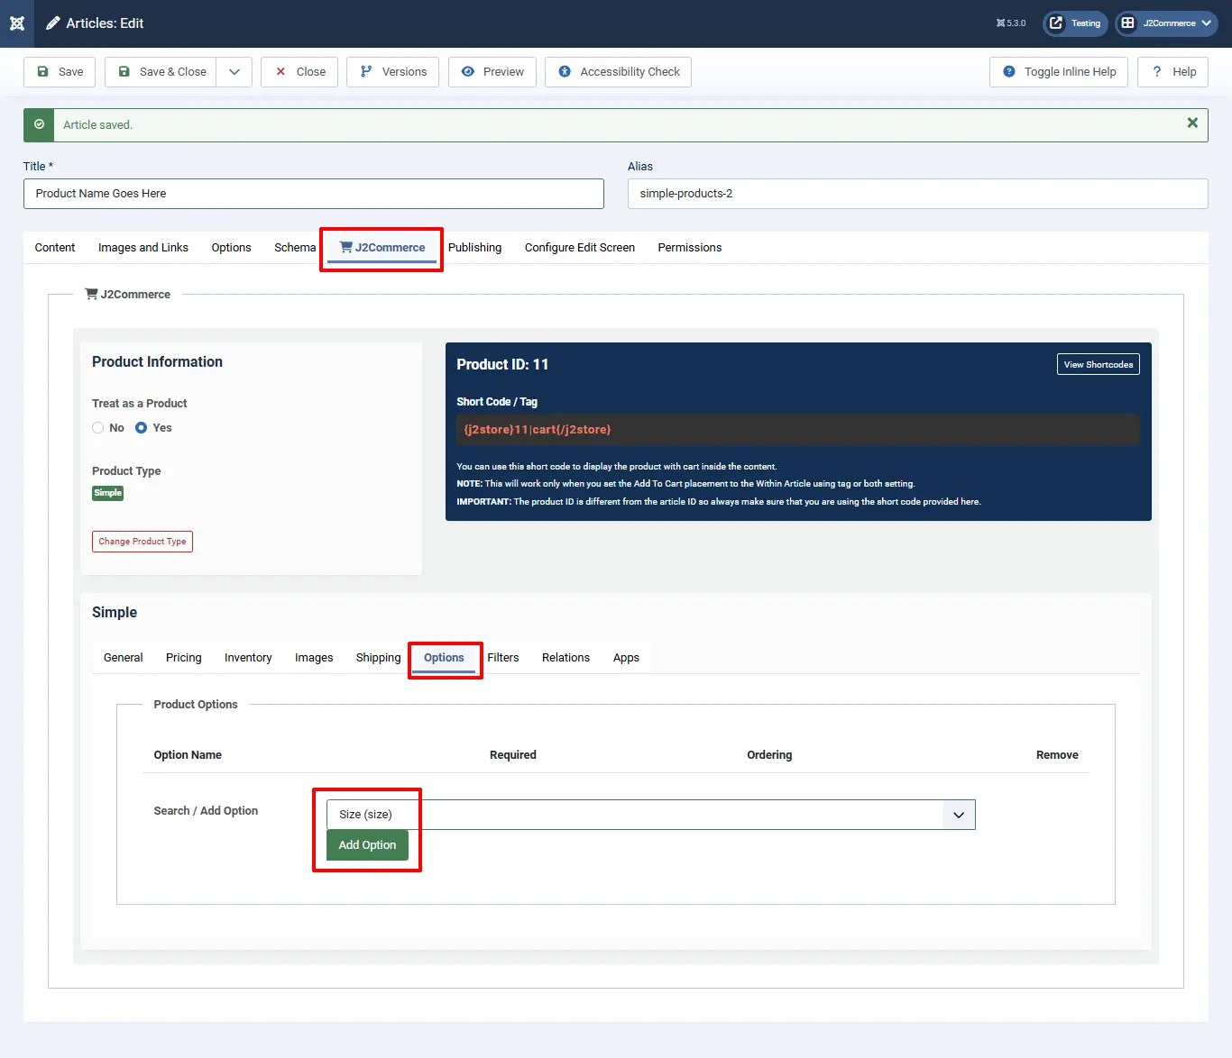
Task: Dismiss the Article saved message
Action: (1192, 123)
